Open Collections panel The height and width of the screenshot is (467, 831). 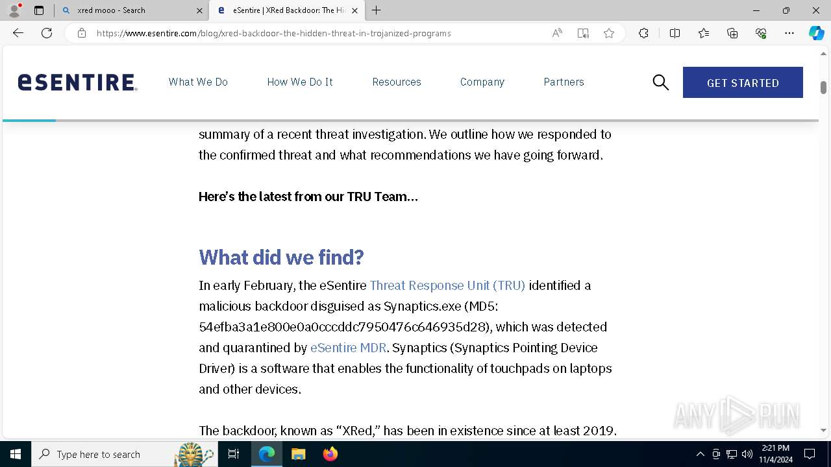pyautogui.click(x=732, y=33)
